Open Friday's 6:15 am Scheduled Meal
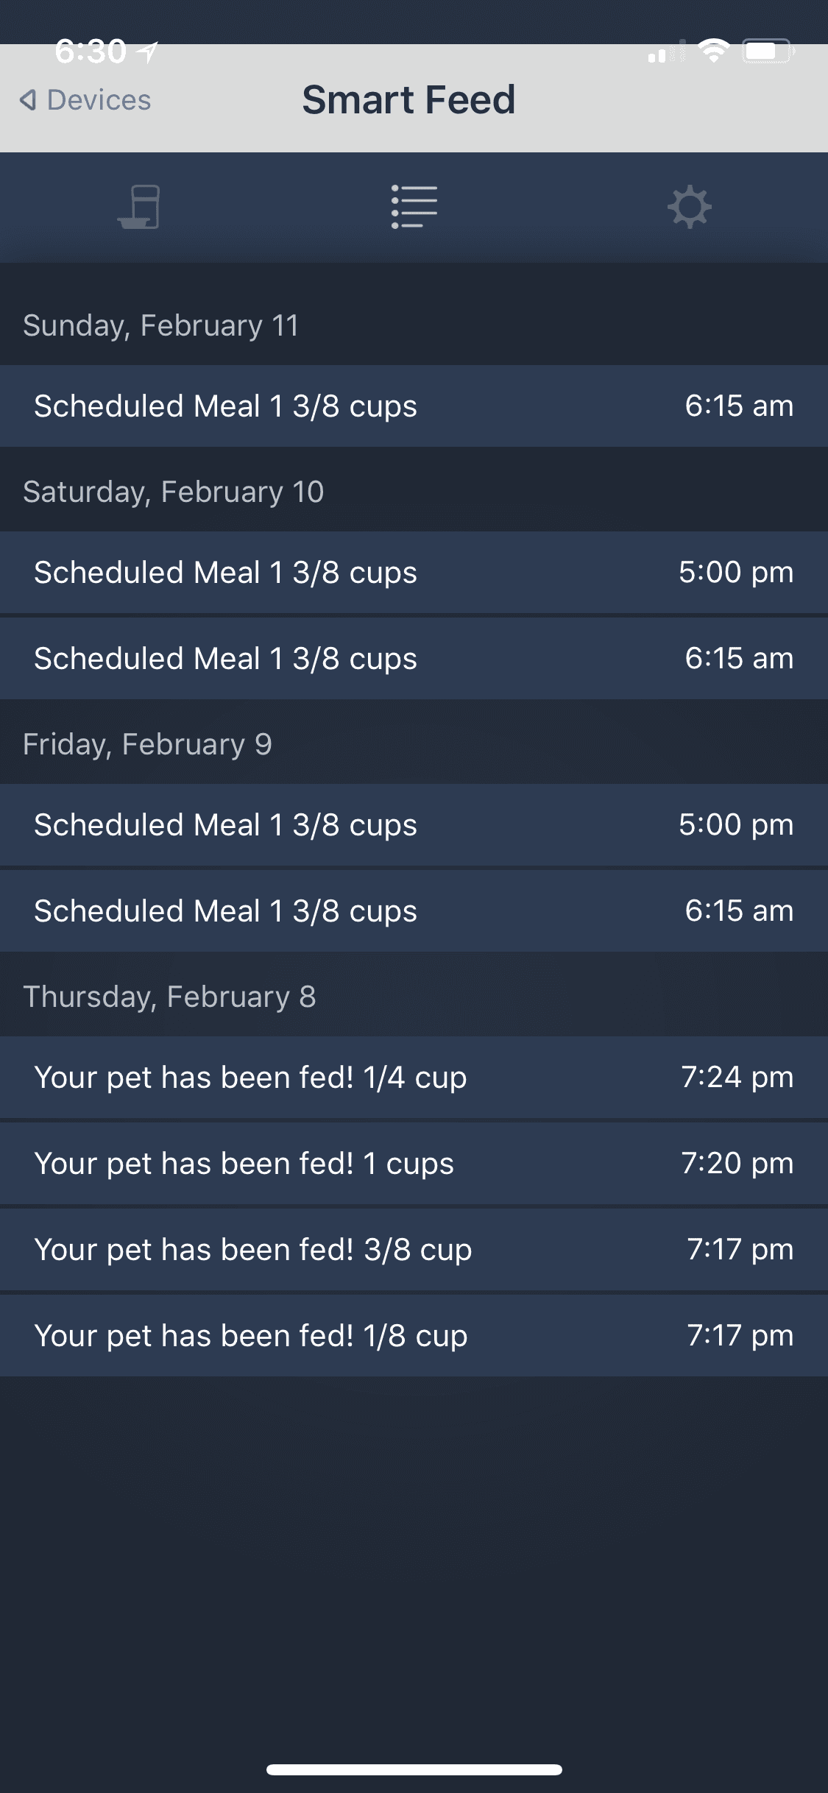Image resolution: width=828 pixels, height=1793 pixels. [x=414, y=911]
